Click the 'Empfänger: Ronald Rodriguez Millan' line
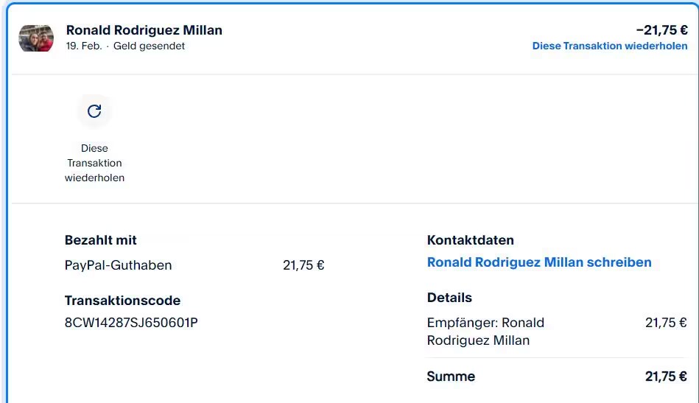The image size is (699, 403). tap(485, 332)
